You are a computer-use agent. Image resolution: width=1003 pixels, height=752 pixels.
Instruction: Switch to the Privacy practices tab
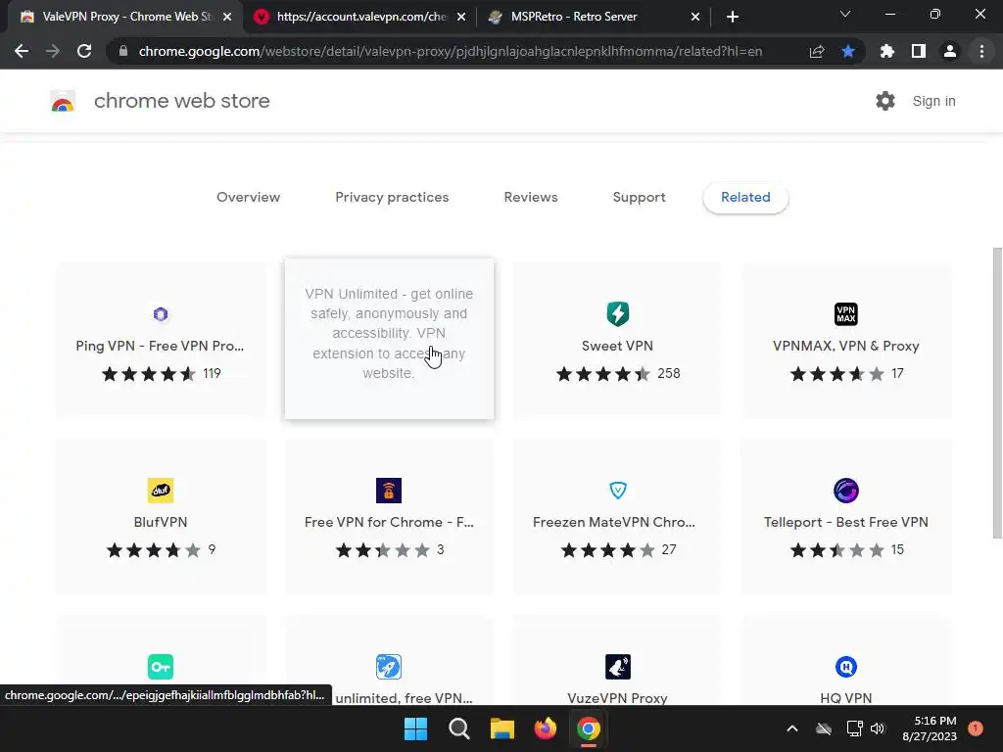tap(392, 197)
